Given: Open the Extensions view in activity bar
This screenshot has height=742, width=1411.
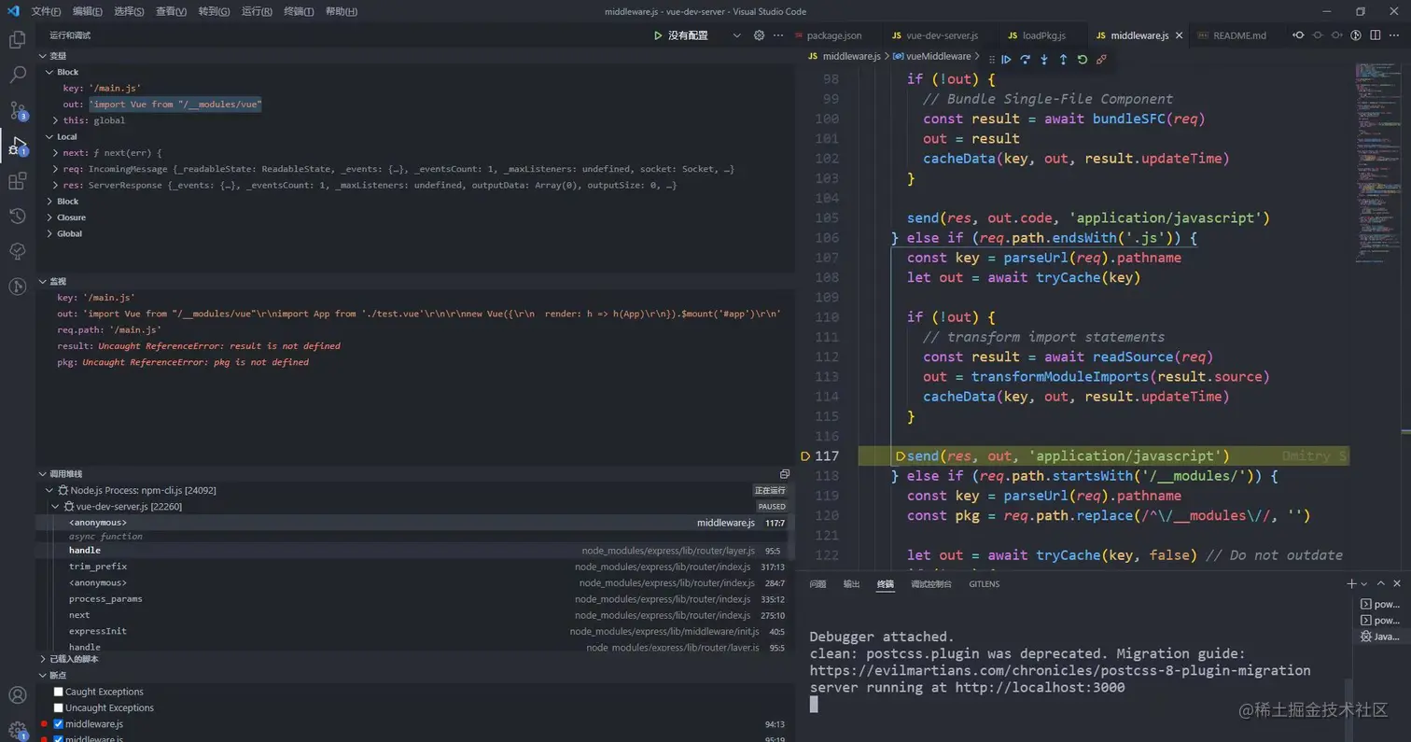Looking at the screenshot, I should pos(17,181).
